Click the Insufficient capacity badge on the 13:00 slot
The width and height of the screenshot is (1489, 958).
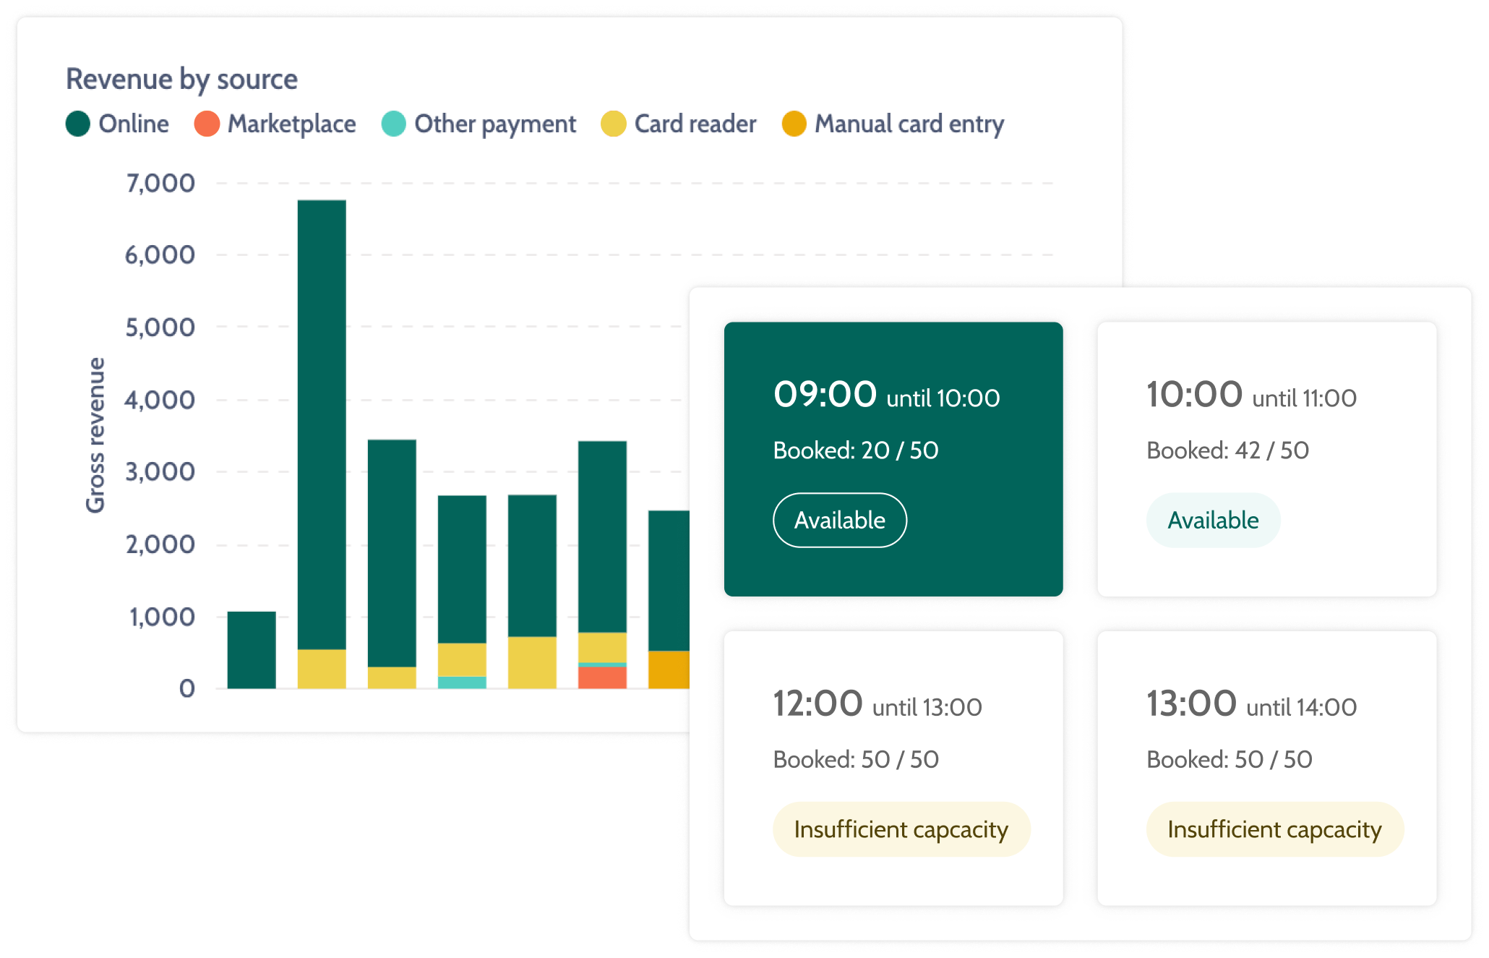pyautogui.click(x=1274, y=829)
